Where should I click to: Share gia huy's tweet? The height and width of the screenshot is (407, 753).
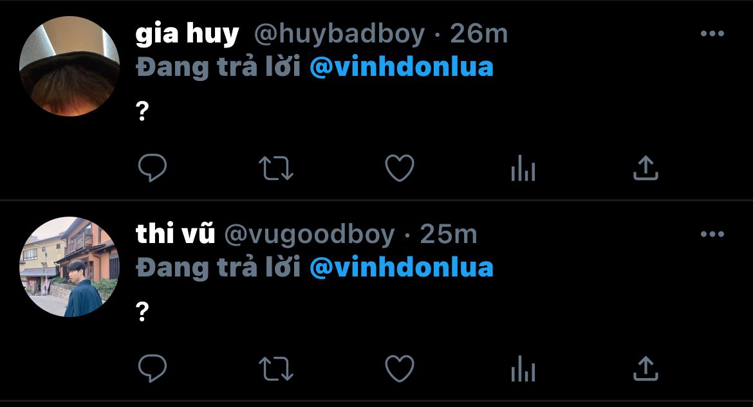(x=646, y=168)
